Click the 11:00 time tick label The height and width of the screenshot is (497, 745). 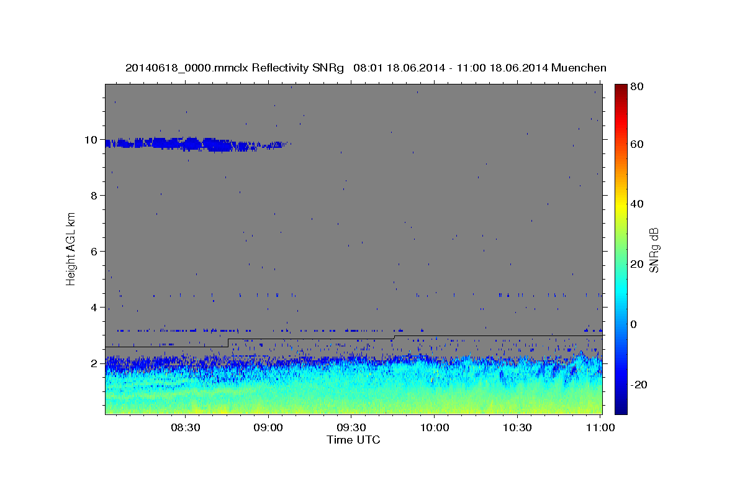[x=600, y=427]
